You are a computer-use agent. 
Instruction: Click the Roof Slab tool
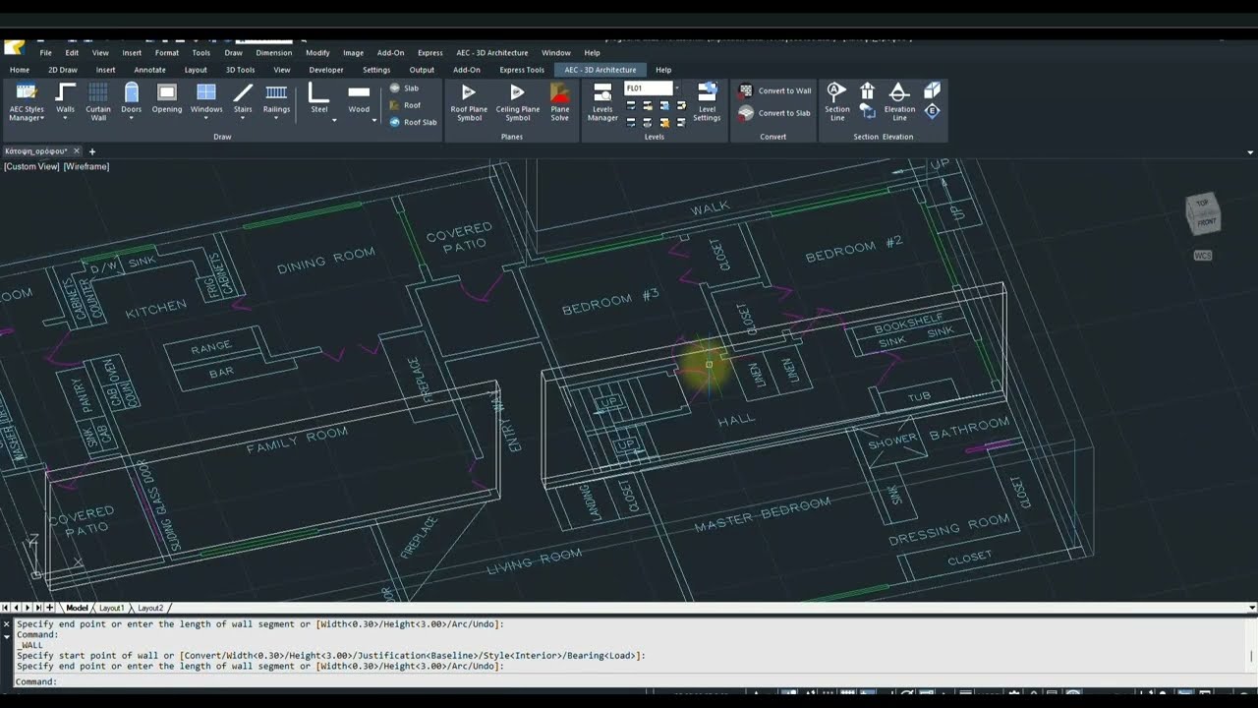[413, 122]
